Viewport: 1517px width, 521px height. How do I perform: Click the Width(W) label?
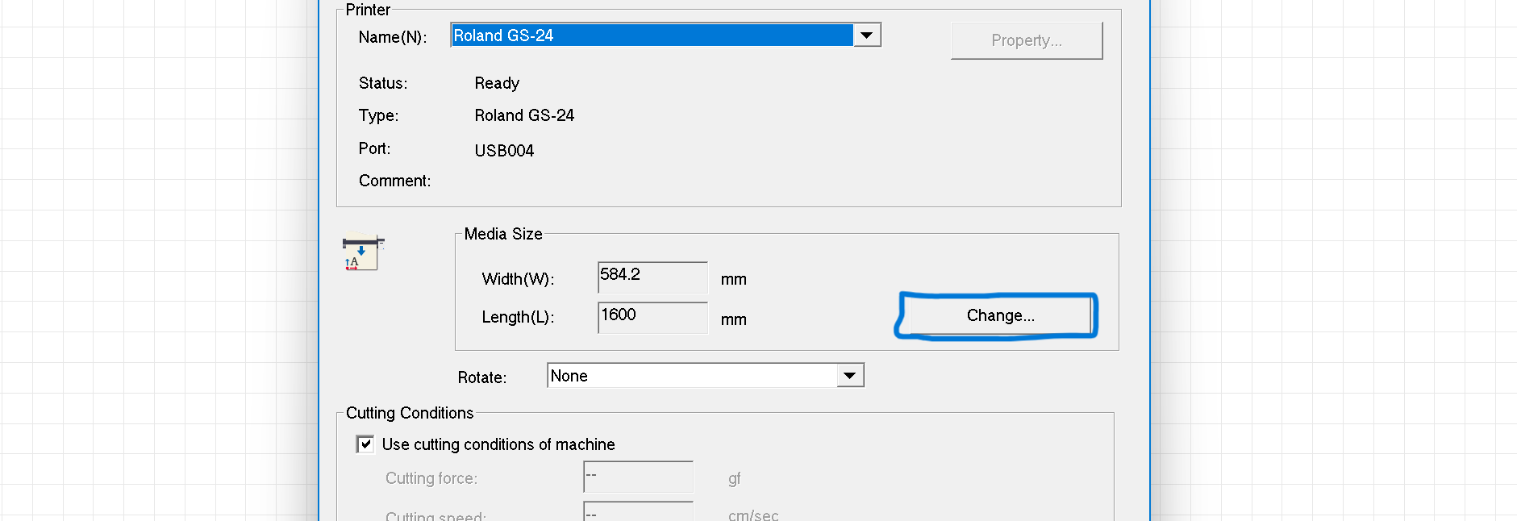click(x=518, y=279)
